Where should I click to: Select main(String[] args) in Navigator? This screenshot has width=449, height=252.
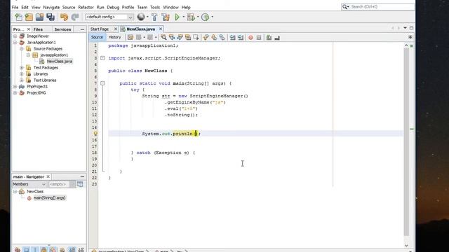coord(49,197)
